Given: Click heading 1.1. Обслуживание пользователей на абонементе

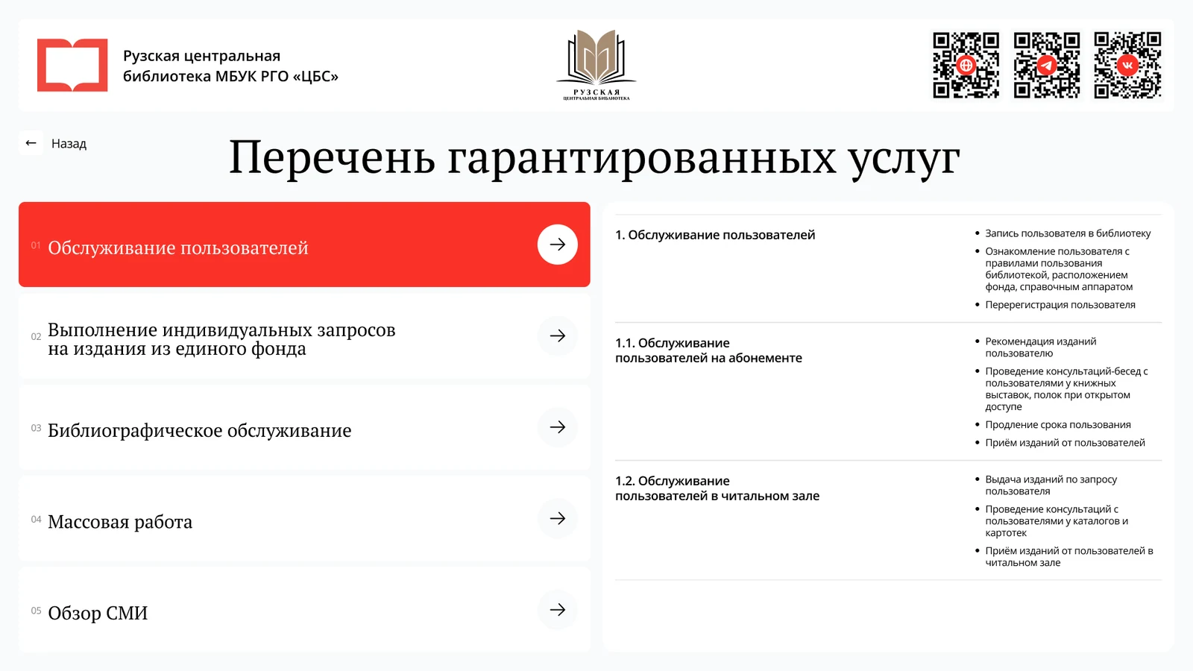Looking at the screenshot, I should (708, 350).
